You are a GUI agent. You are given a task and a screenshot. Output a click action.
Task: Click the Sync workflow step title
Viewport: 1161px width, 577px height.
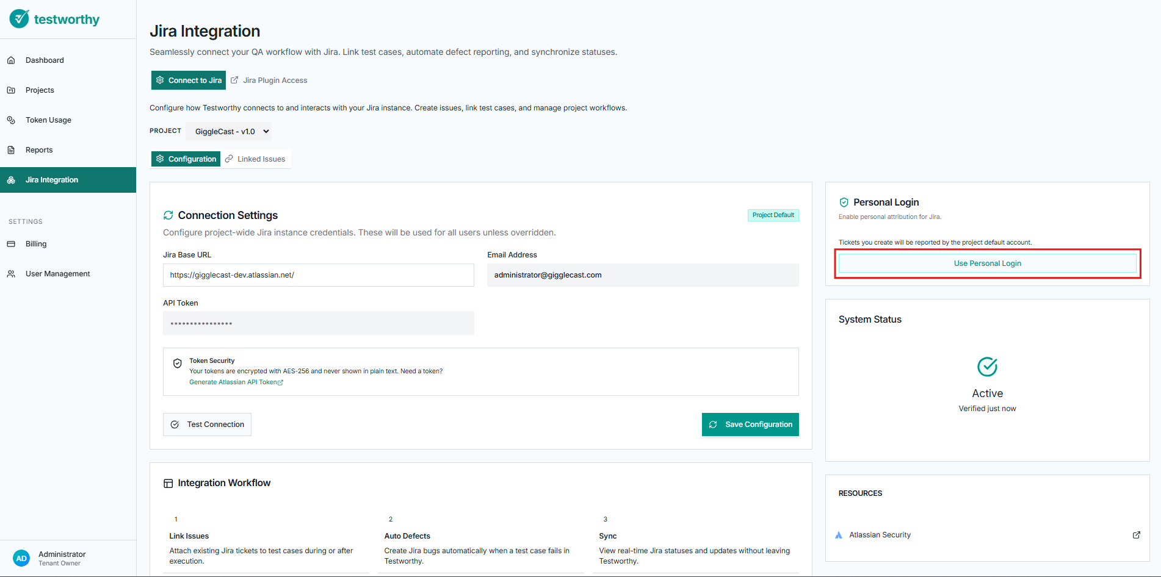pos(608,536)
